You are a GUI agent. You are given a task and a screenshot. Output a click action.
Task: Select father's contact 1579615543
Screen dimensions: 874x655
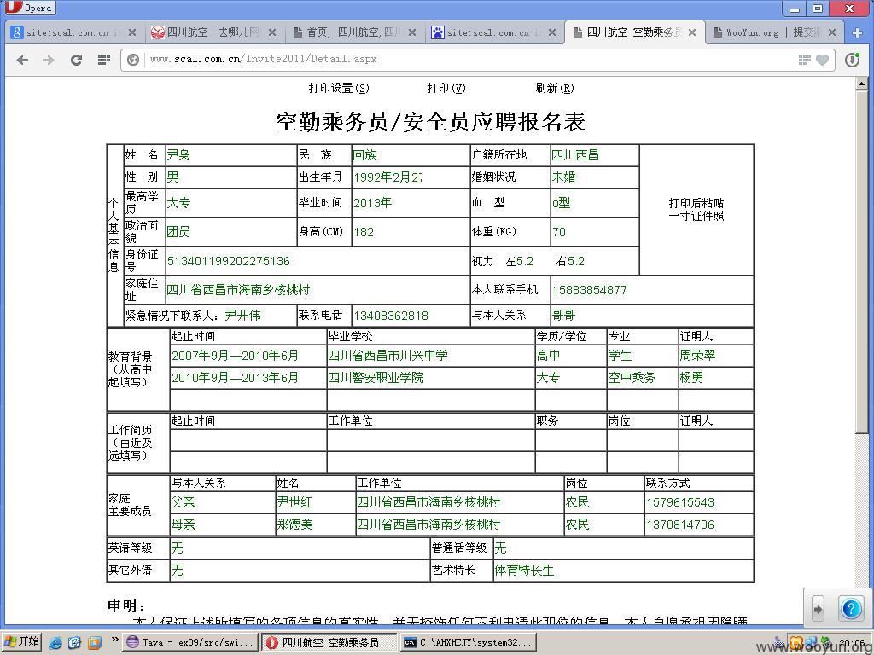680,502
